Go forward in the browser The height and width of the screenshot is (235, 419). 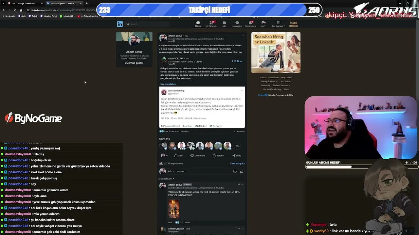(x=9, y=10)
